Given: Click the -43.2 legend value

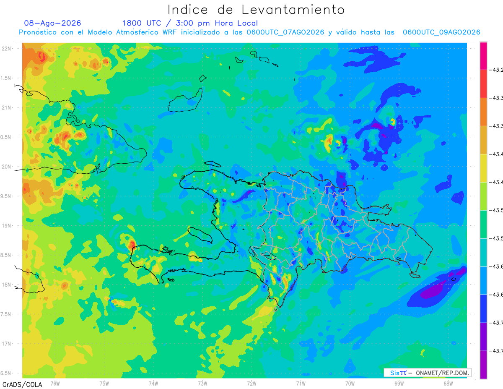Looking at the screenshot, I should coord(497,70).
